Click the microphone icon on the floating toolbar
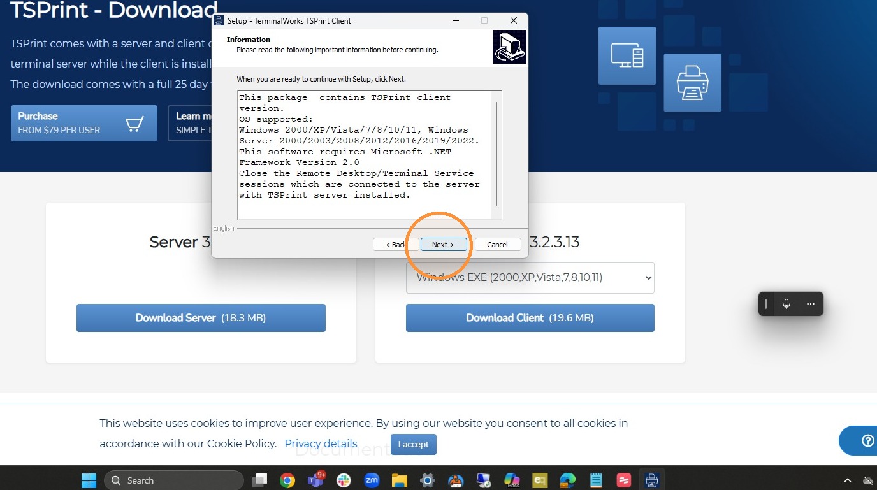This screenshot has height=490, width=877. (786, 304)
